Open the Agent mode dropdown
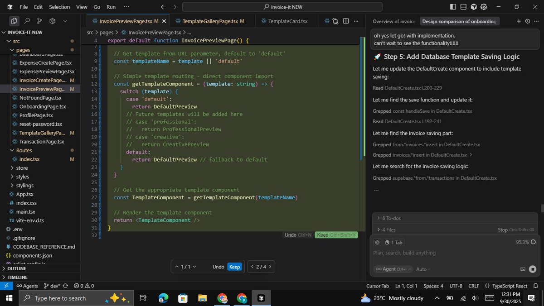This screenshot has height=306, width=544. [x=393, y=269]
